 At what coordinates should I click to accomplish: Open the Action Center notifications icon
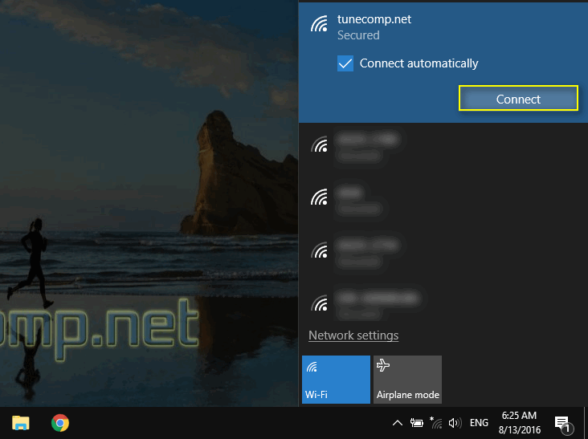(x=562, y=423)
